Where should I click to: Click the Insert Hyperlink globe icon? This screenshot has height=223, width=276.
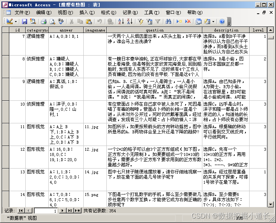click(x=110, y=21)
